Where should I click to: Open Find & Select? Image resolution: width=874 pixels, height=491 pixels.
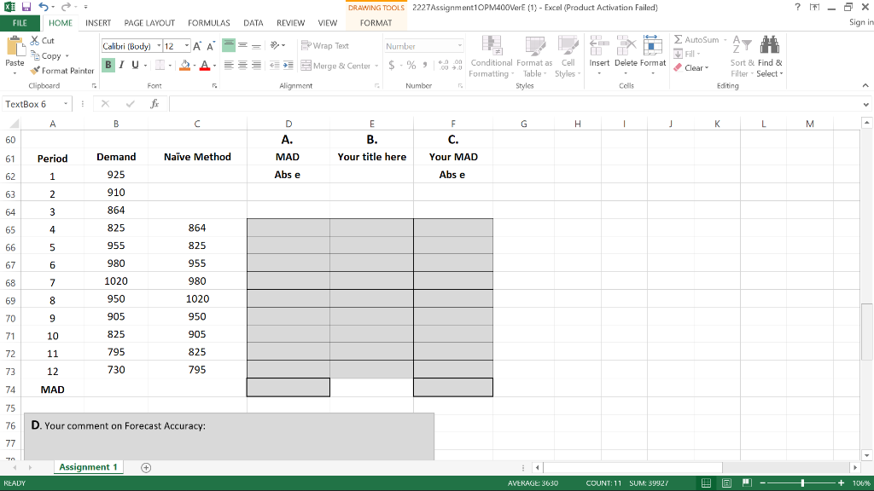770,57
